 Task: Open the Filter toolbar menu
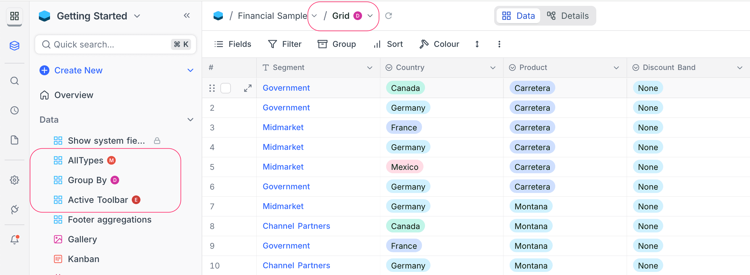coord(285,44)
